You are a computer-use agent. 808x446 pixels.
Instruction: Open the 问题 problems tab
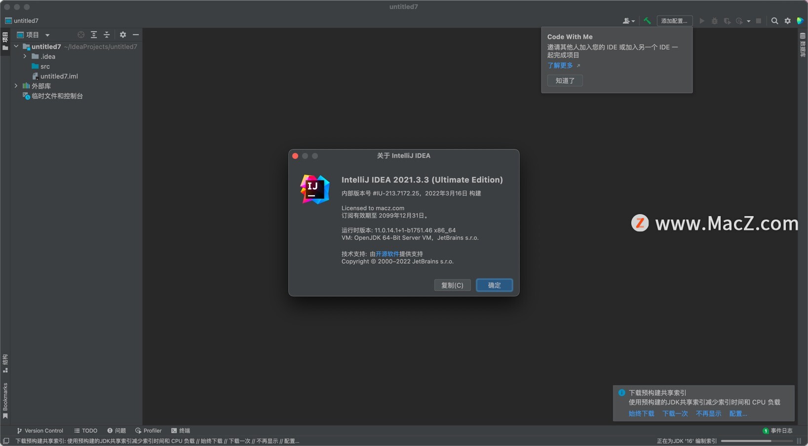pyautogui.click(x=116, y=431)
